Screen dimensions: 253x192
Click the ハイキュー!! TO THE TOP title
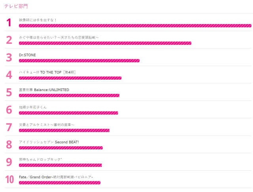pos(47,72)
